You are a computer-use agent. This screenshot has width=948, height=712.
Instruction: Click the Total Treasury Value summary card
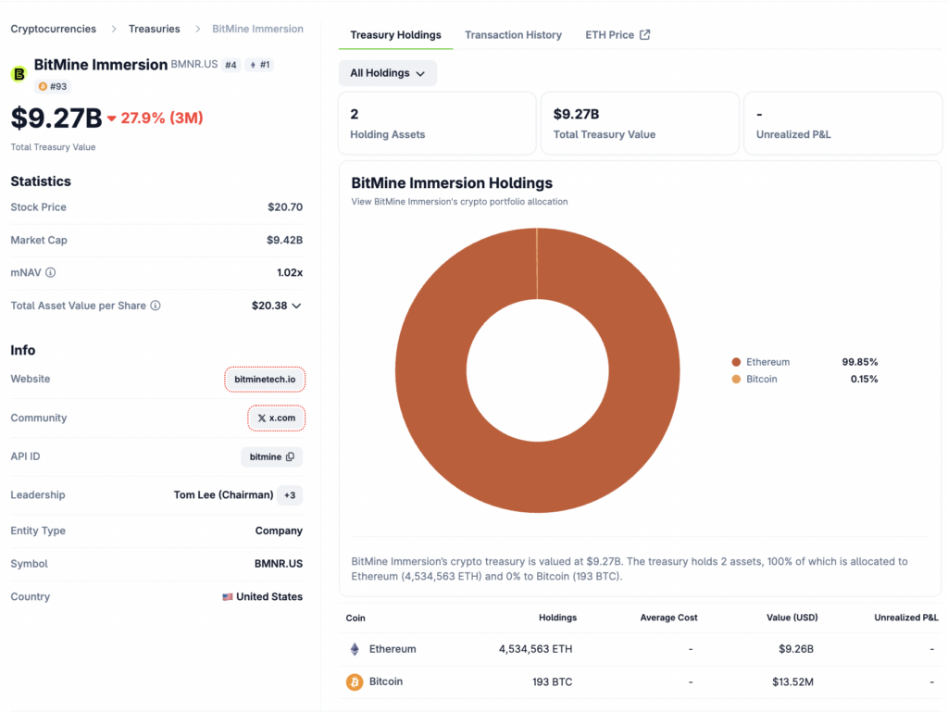pos(640,123)
